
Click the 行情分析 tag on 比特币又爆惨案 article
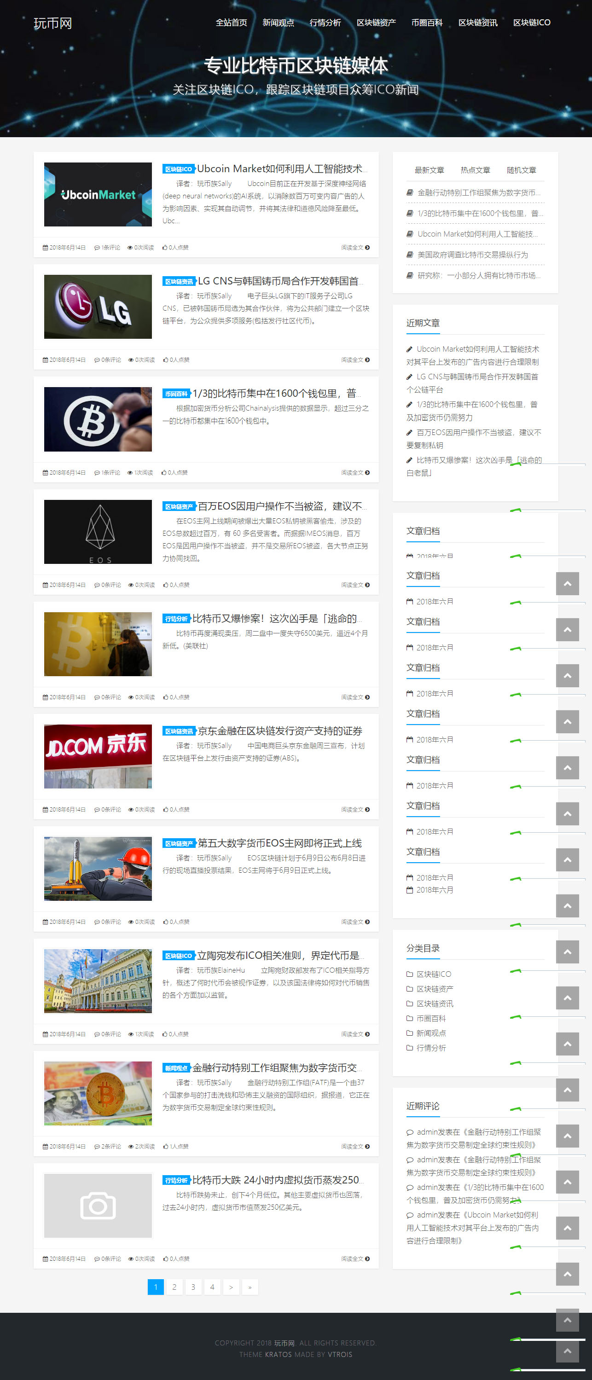click(x=176, y=619)
